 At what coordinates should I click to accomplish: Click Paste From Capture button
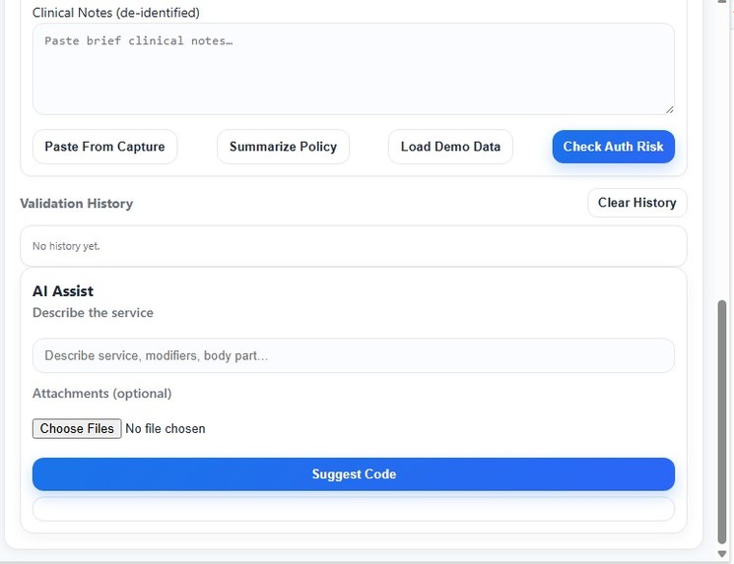click(104, 147)
